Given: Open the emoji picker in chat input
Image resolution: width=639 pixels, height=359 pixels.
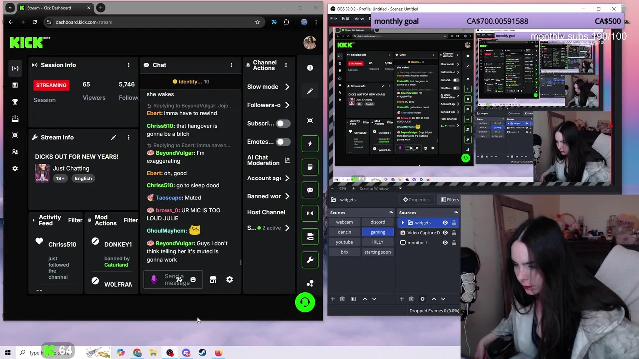Looking at the screenshot, I should click(x=193, y=280).
